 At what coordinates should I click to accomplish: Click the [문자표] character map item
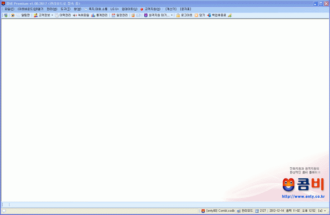(x=185, y=9)
